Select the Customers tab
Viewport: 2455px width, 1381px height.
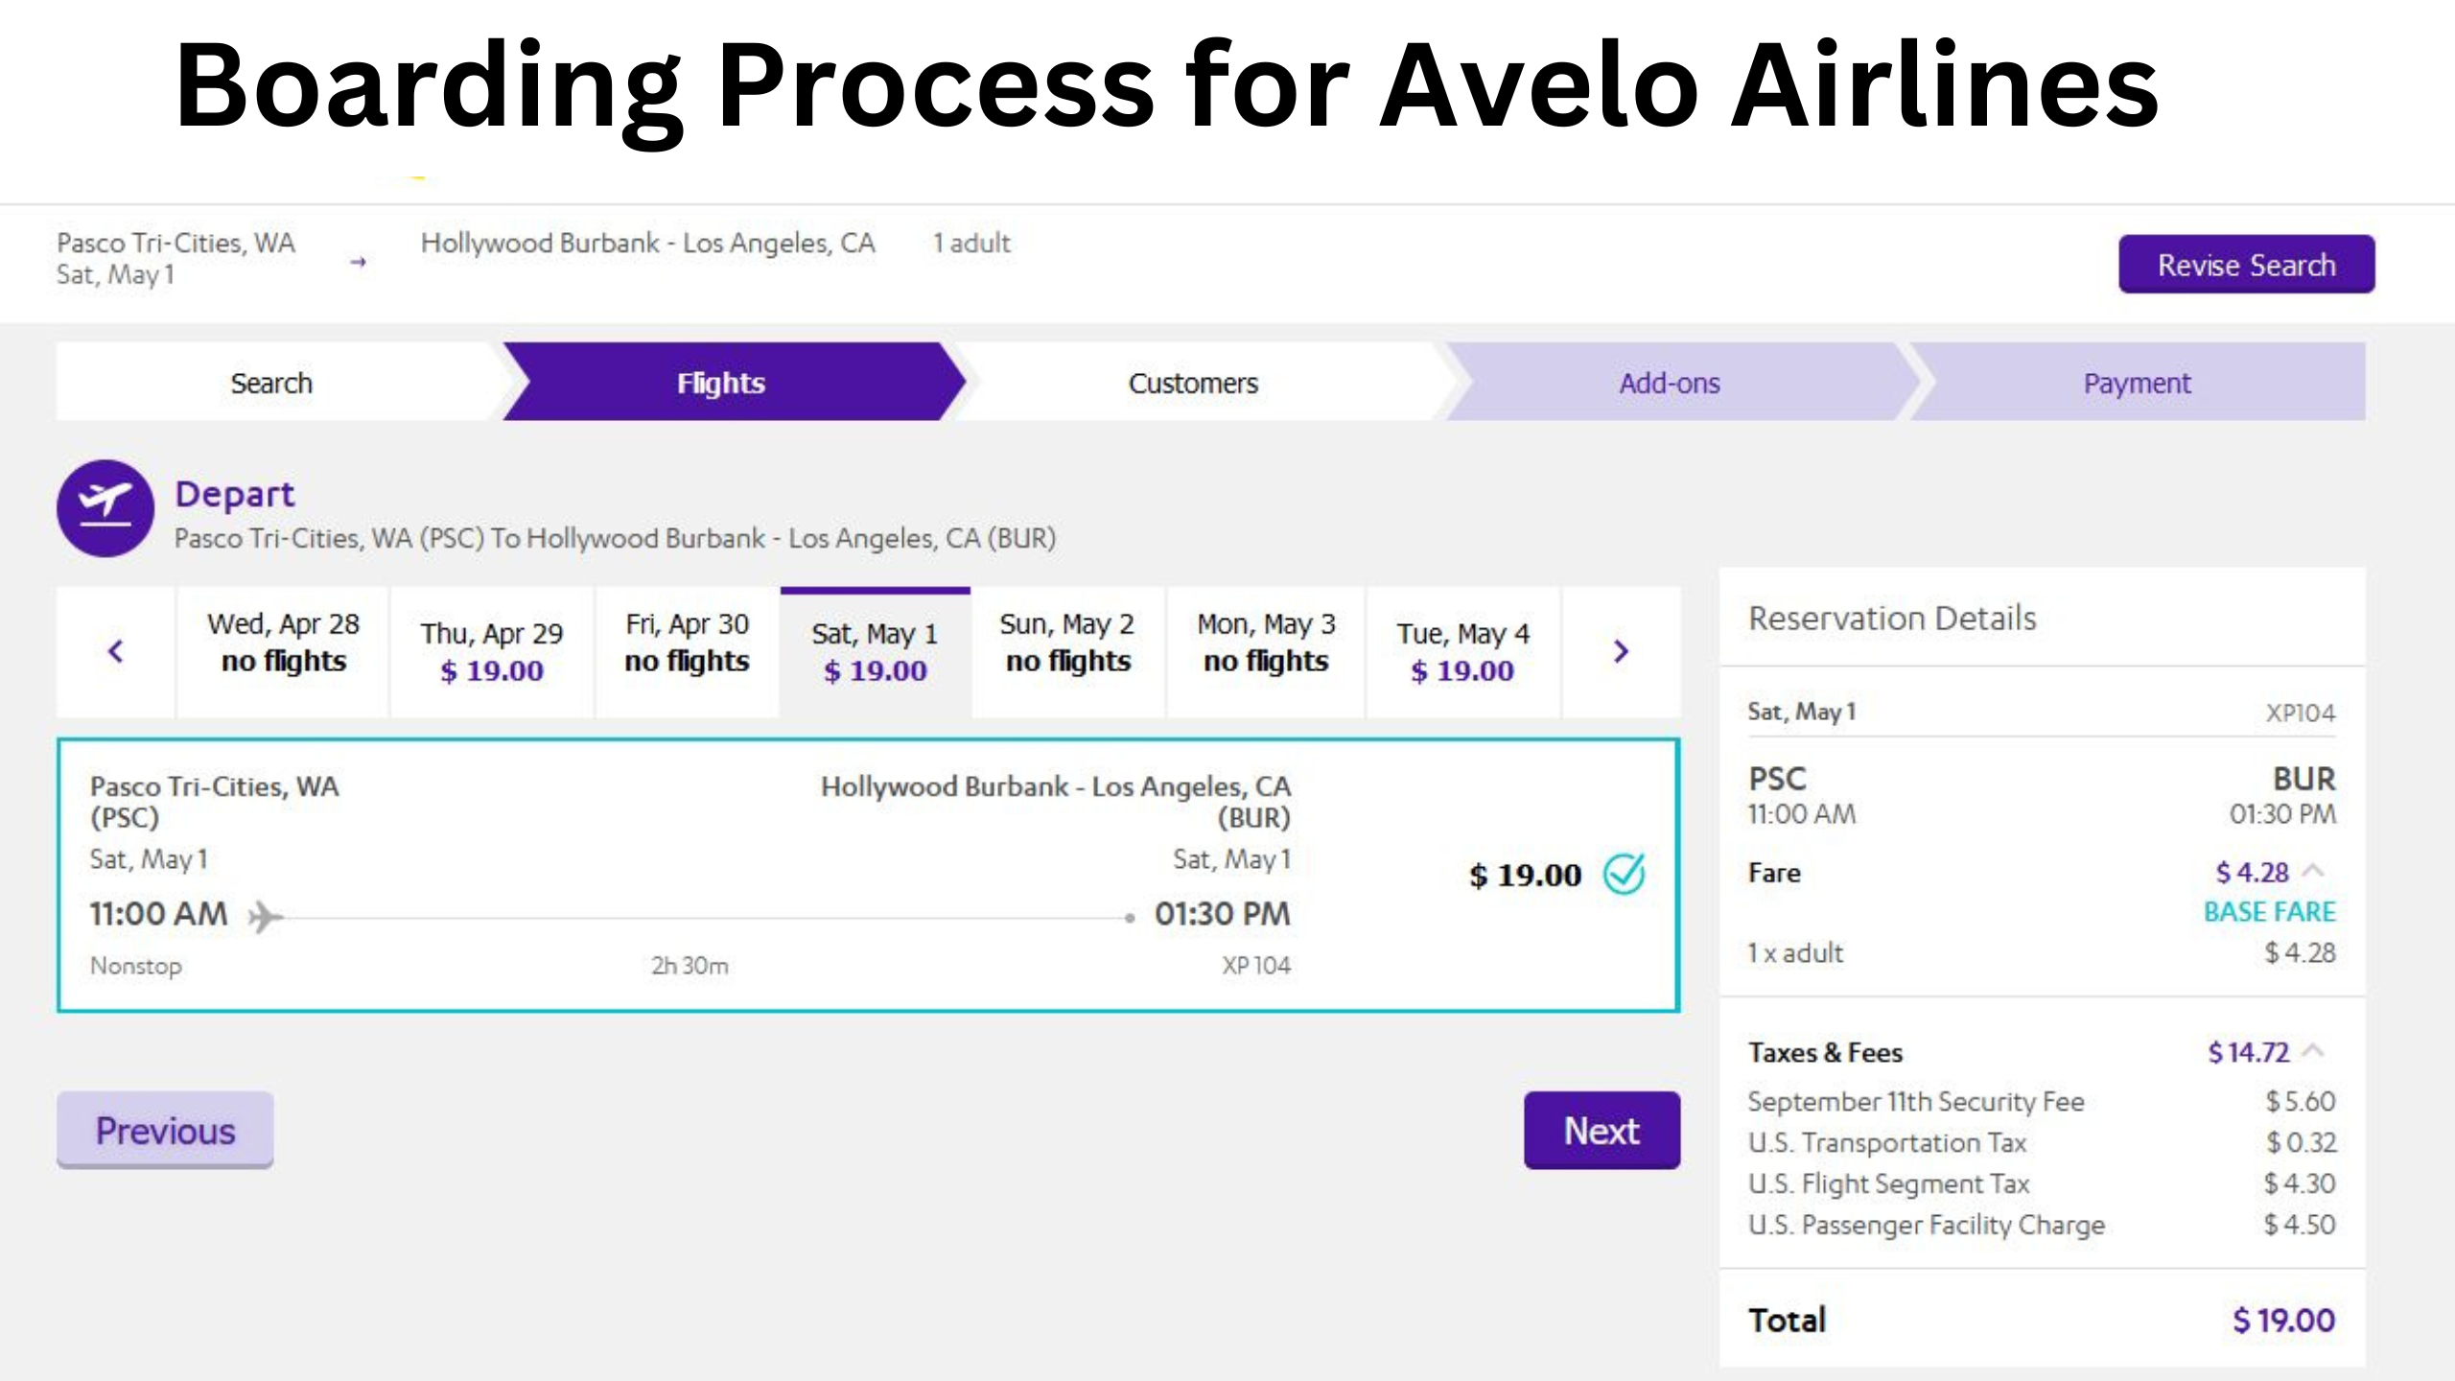1194,381
